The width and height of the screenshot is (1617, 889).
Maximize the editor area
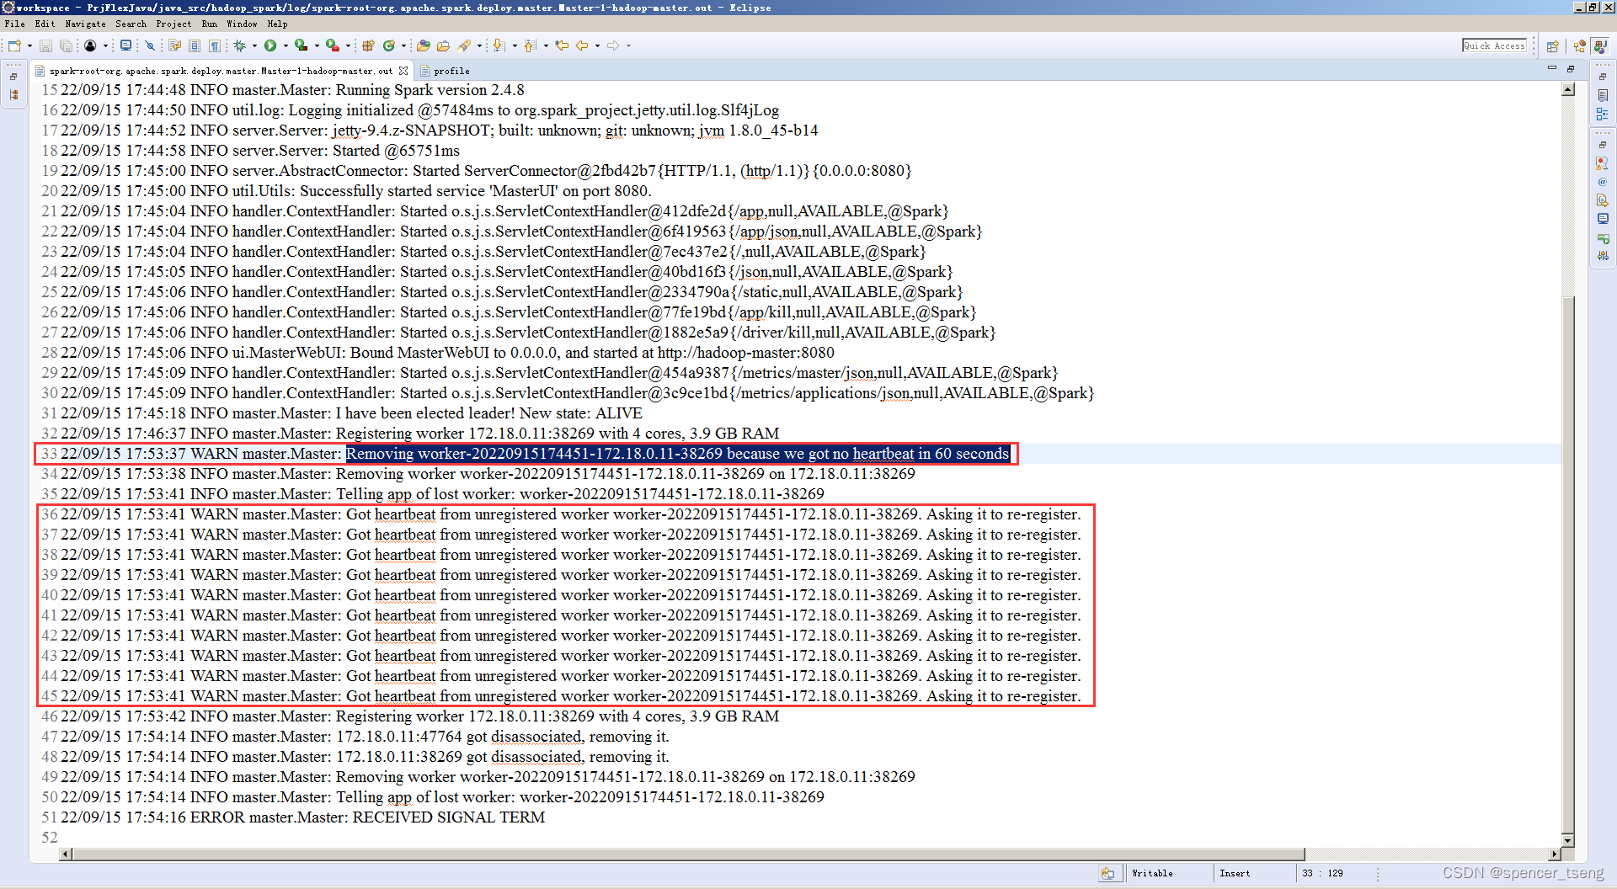(1571, 68)
